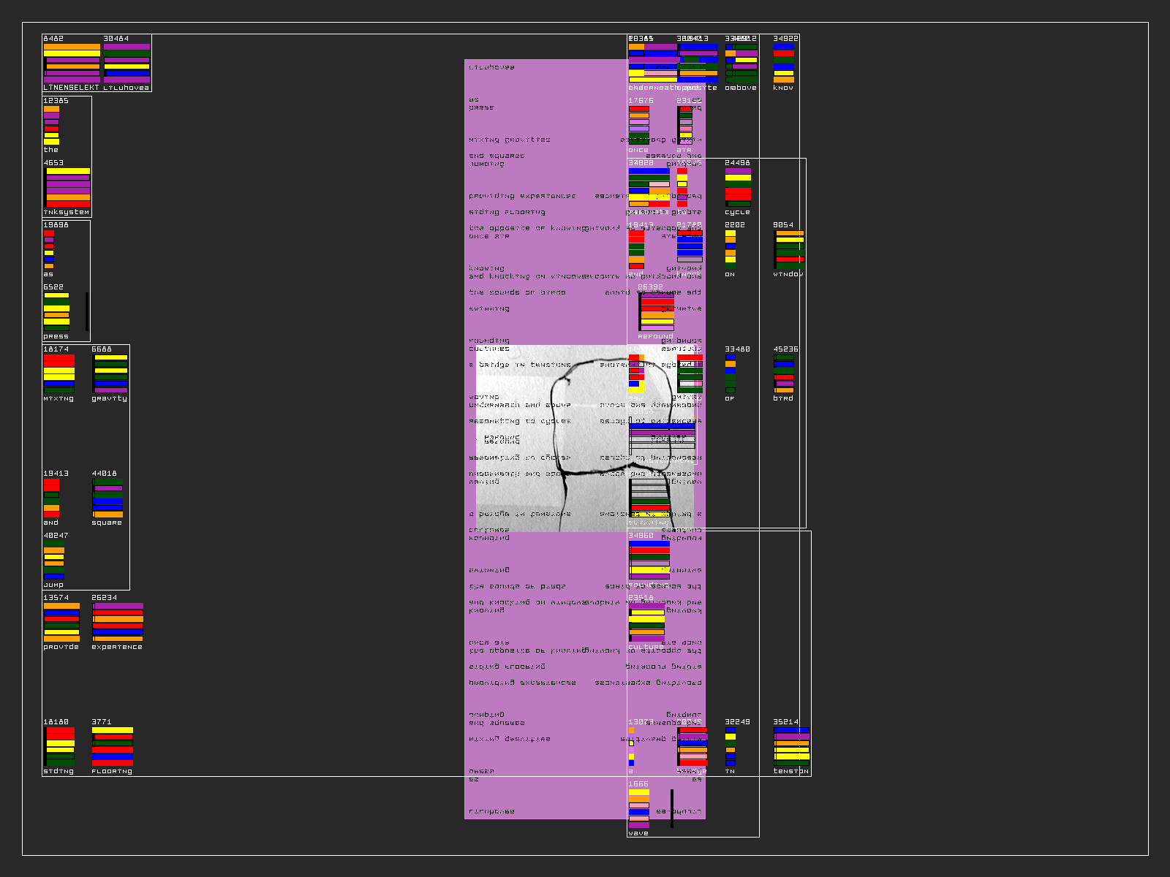Click the 'providing experiences' text line
Viewport: 1170px width, 877px height.
522,196
